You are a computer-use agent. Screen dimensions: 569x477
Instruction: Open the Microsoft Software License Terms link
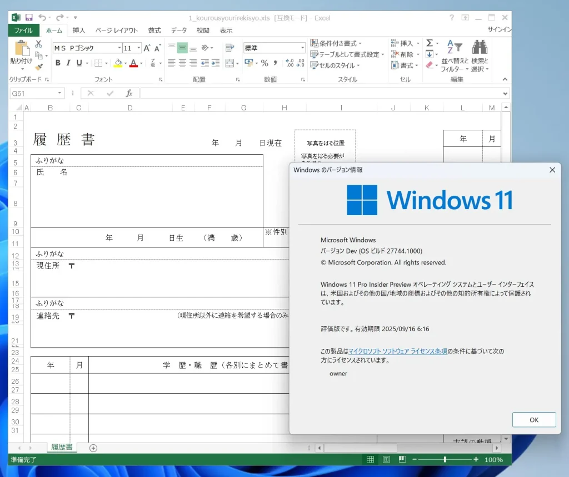[x=398, y=351]
